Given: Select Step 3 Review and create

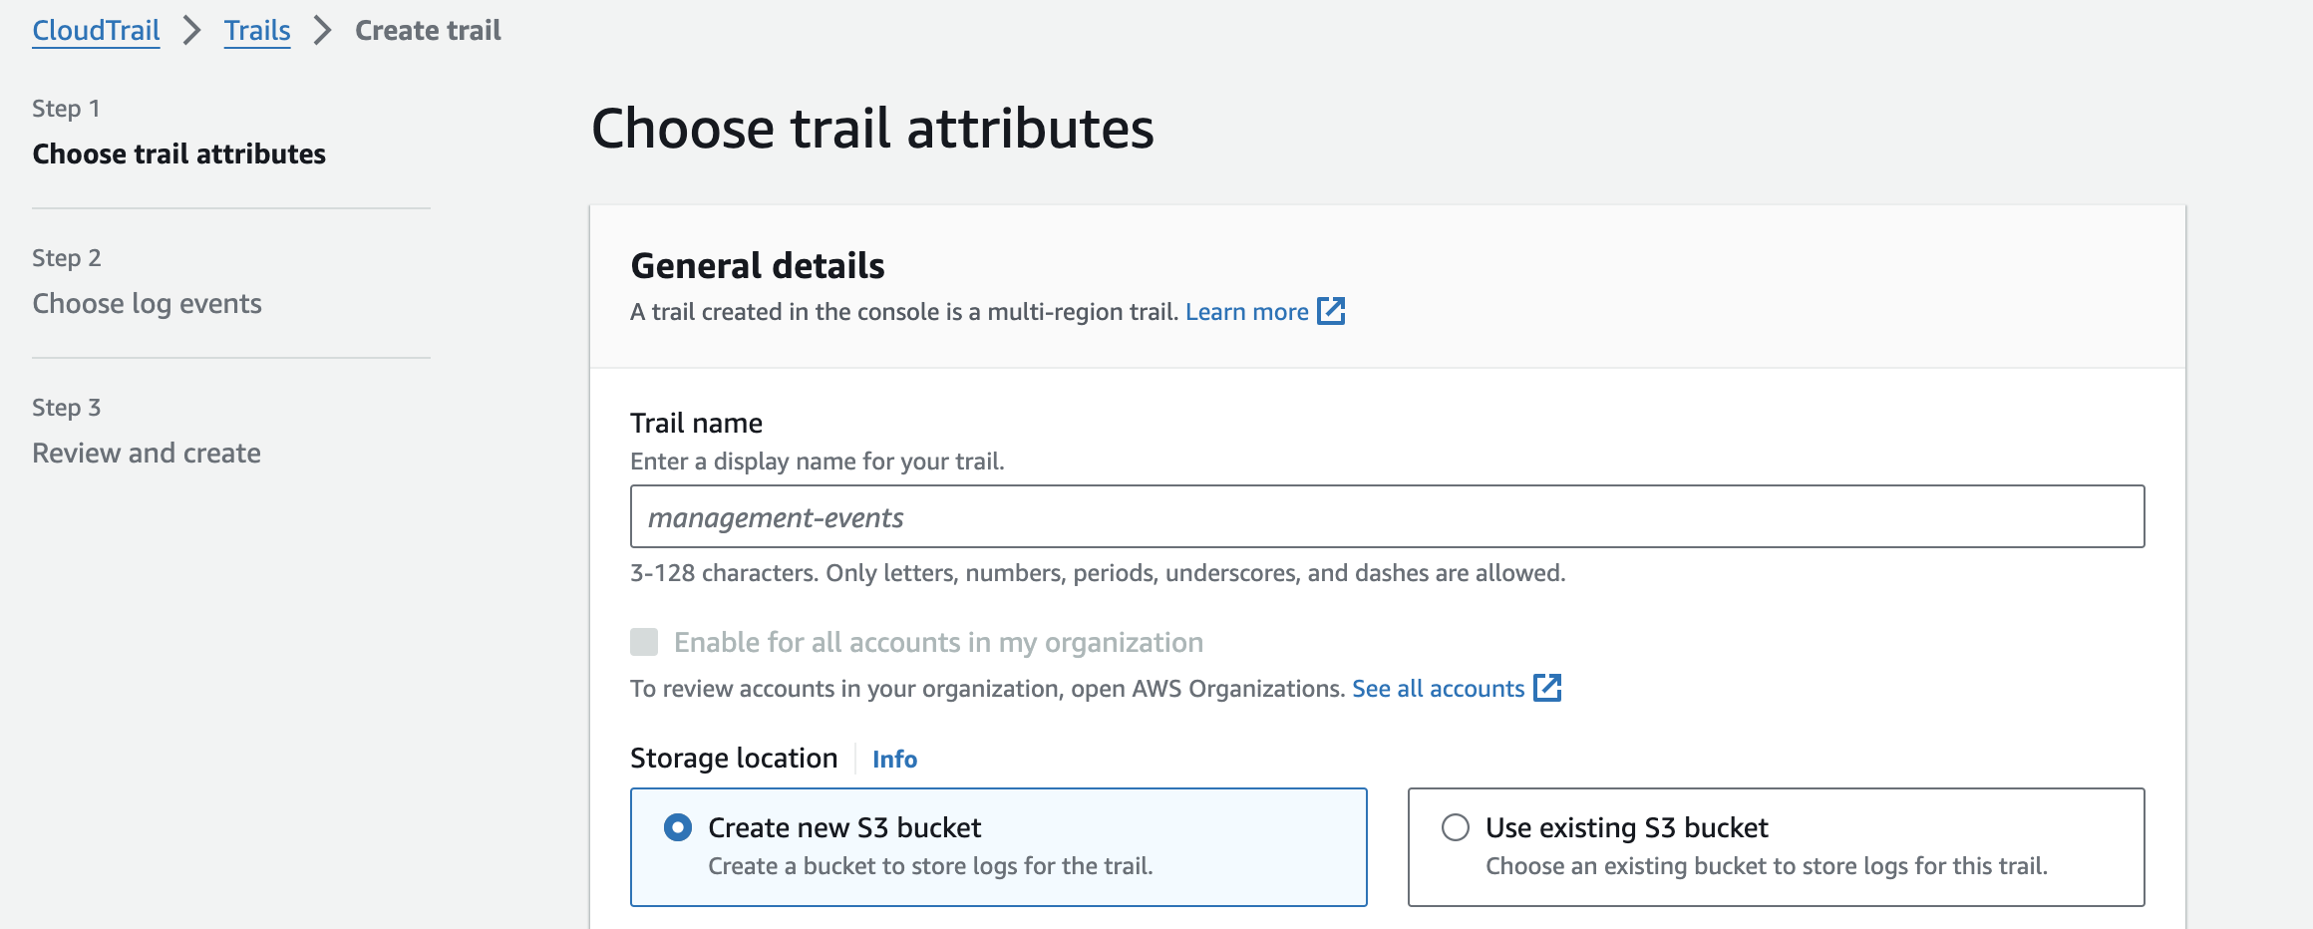Looking at the screenshot, I should point(147,454).
